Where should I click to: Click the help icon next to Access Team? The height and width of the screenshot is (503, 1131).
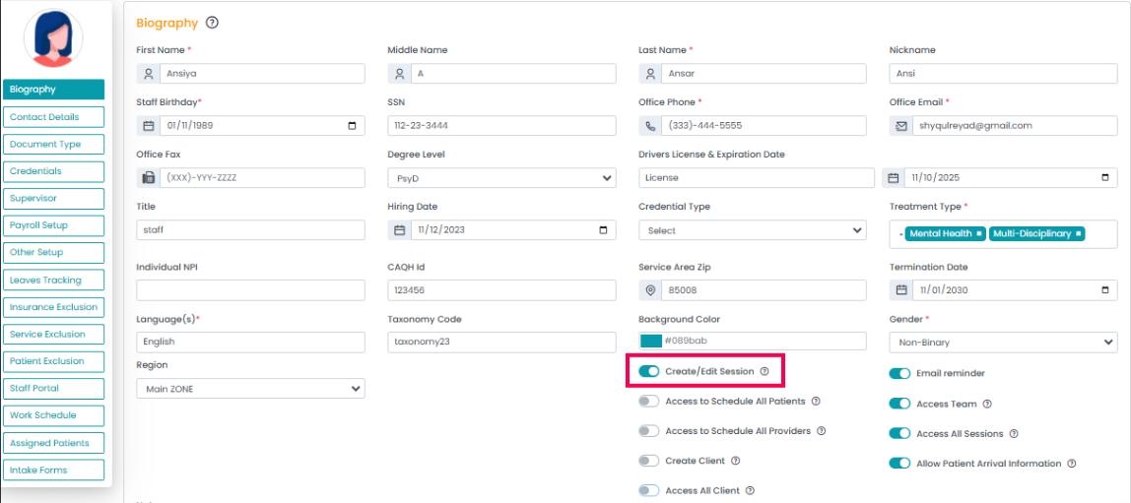(x=987, y=404)
